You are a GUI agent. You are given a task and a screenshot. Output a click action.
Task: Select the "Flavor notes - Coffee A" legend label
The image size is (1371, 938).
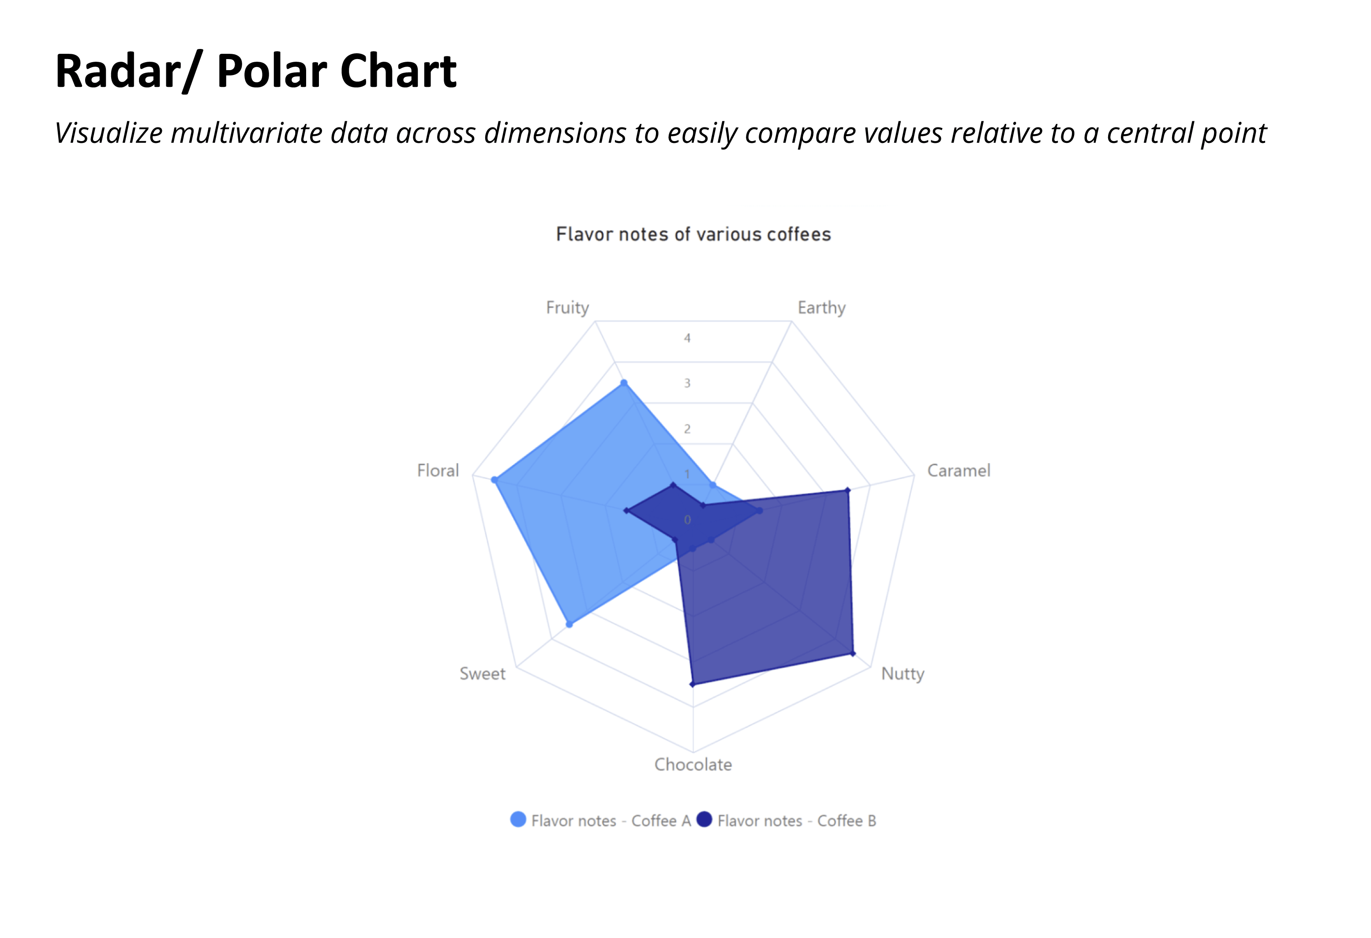[x=611, y=821]
